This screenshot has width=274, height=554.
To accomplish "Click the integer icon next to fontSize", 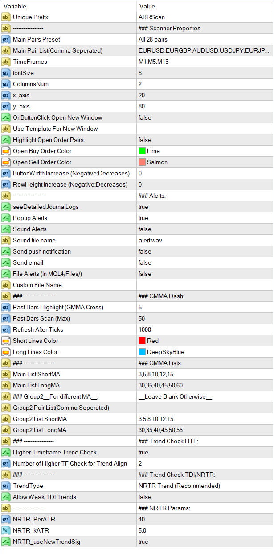I will (6, 73).
